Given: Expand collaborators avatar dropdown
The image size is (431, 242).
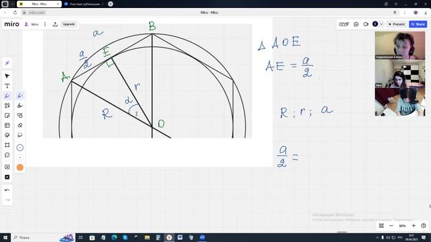Looking at the screenshot, I should [x=381, y=24].
